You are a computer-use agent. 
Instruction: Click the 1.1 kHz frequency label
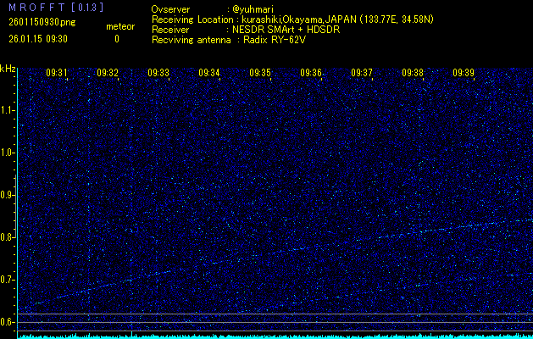[8, 110]
